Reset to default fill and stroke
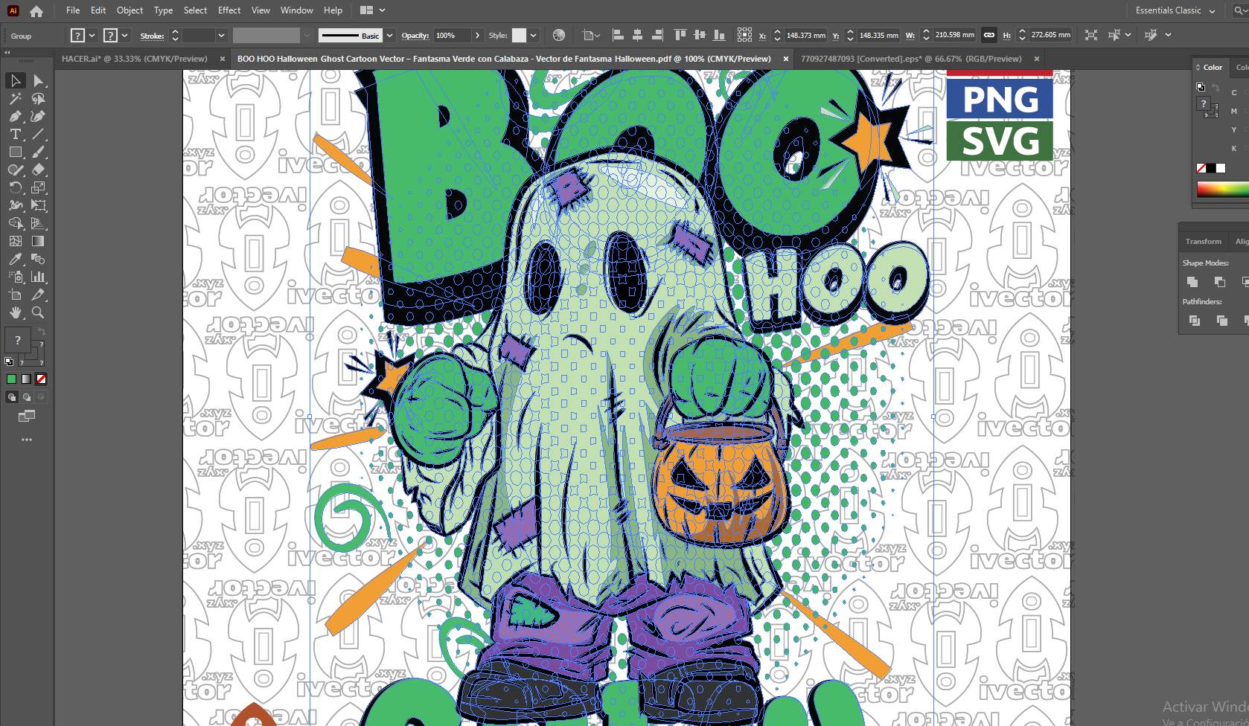The height and width of the screenshot is (726, 1249). pos(9,362)
